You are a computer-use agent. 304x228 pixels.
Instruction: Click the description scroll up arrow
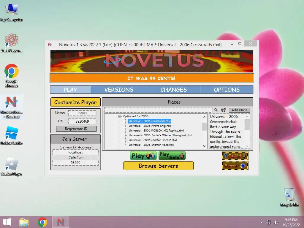click(x=247, y=116)
